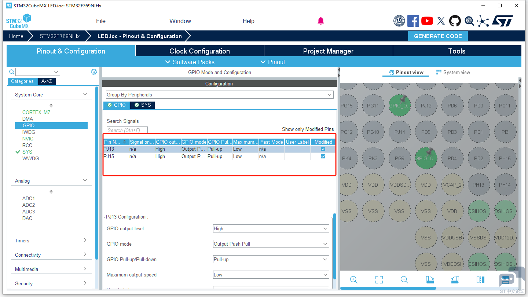Go to the Home breadcrumb
Screen dimensions: 528x297
tap(16, 36)
